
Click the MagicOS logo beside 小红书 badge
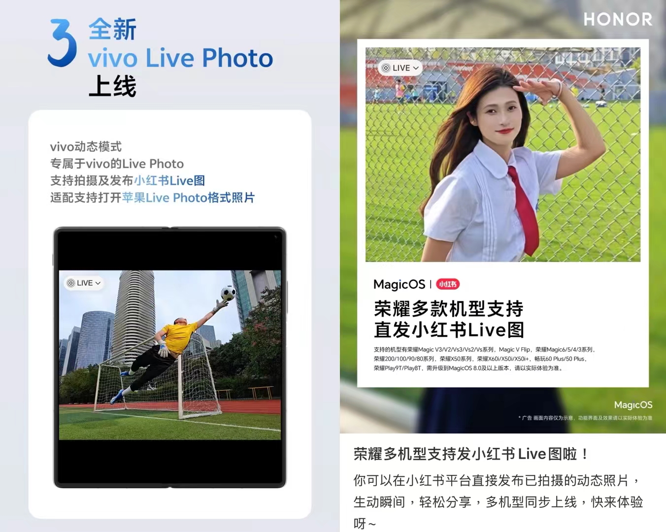pyautogui.click(x=399, y=284)
